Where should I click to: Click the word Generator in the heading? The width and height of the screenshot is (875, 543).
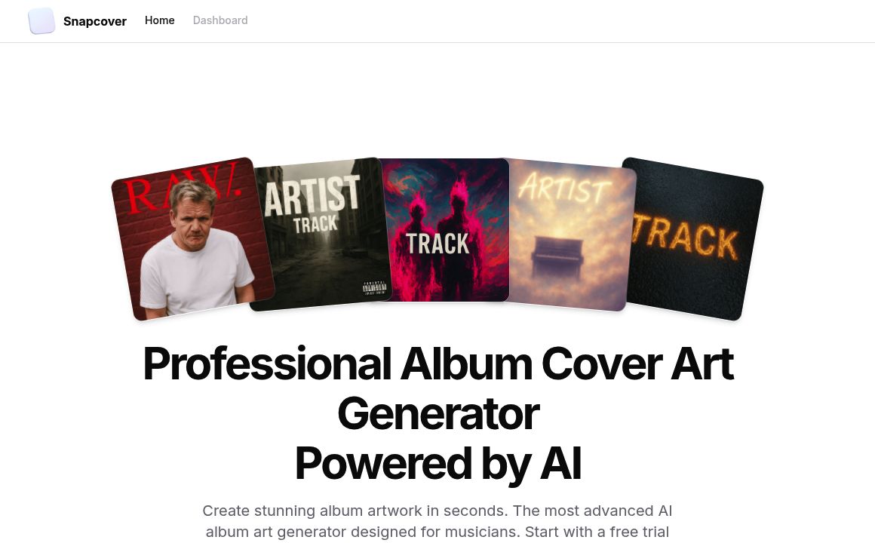[438, 413]
